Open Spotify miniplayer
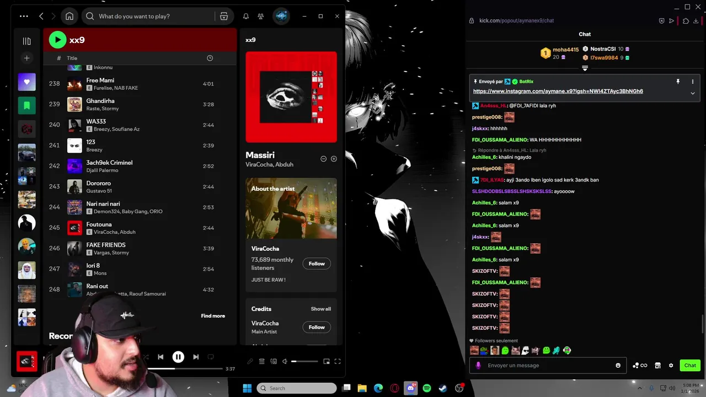 [x=327, y=362]
